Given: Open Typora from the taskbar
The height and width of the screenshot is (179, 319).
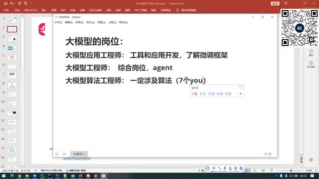Looking at the screenshot, I should click(x=103, y=176).
